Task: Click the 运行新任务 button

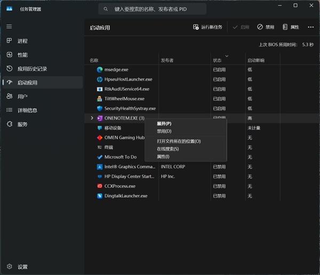Action: pyautogui.click(x=207, y=27)
